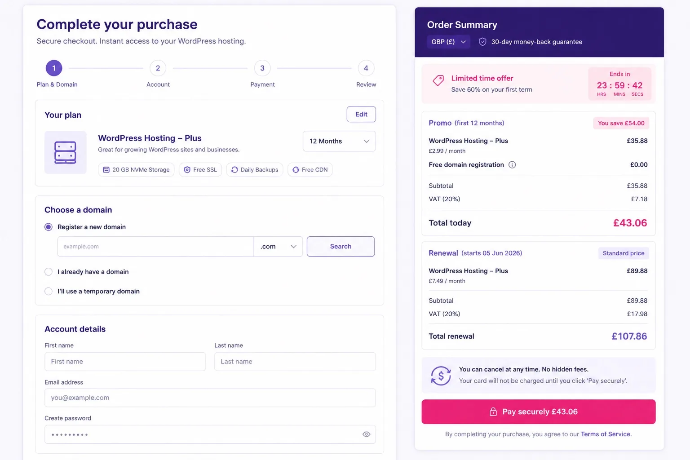
Task: Click the Renewal starts 05 Jun 2026 heading
Action: 475,253
